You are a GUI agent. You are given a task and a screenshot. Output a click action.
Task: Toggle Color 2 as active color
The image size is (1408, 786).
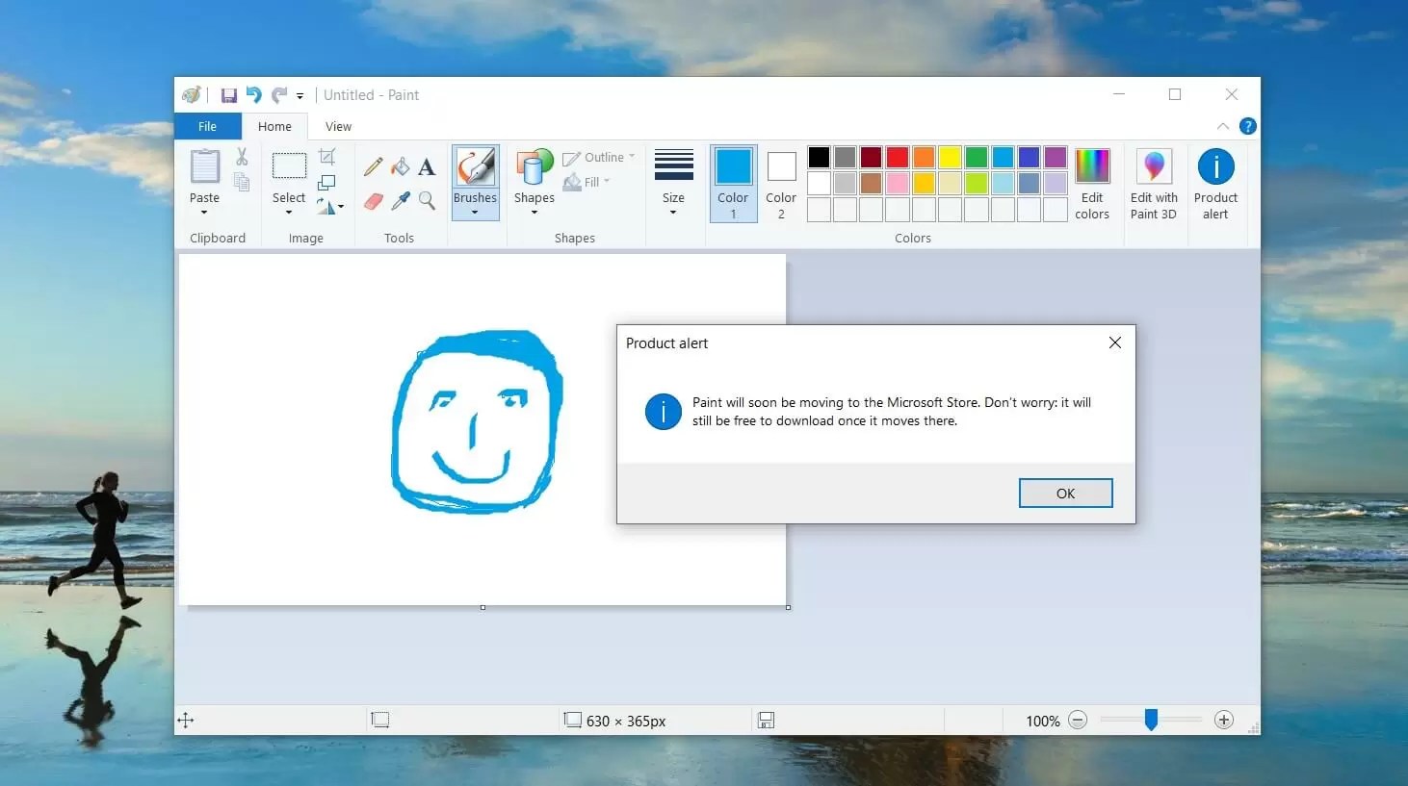pyautogui.click(x=780, y=183)
